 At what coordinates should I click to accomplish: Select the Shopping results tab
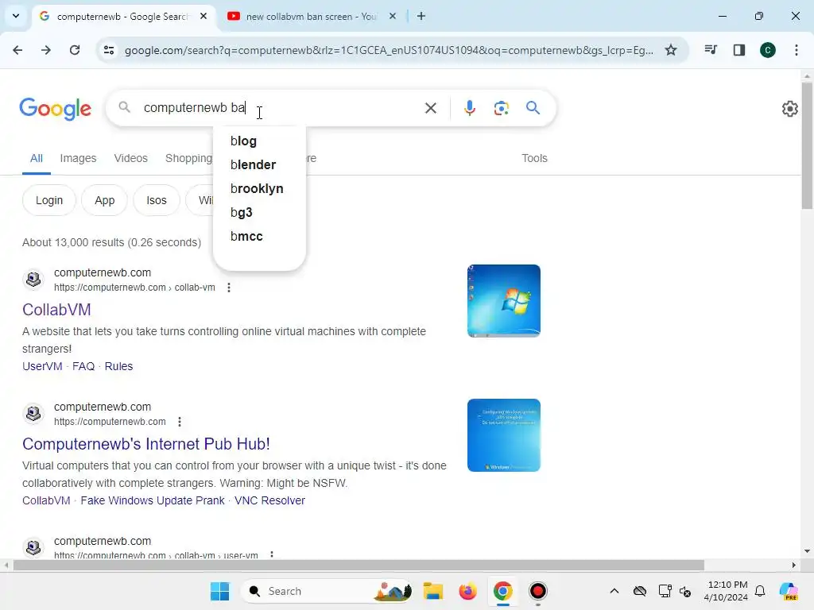click(188, 158)
